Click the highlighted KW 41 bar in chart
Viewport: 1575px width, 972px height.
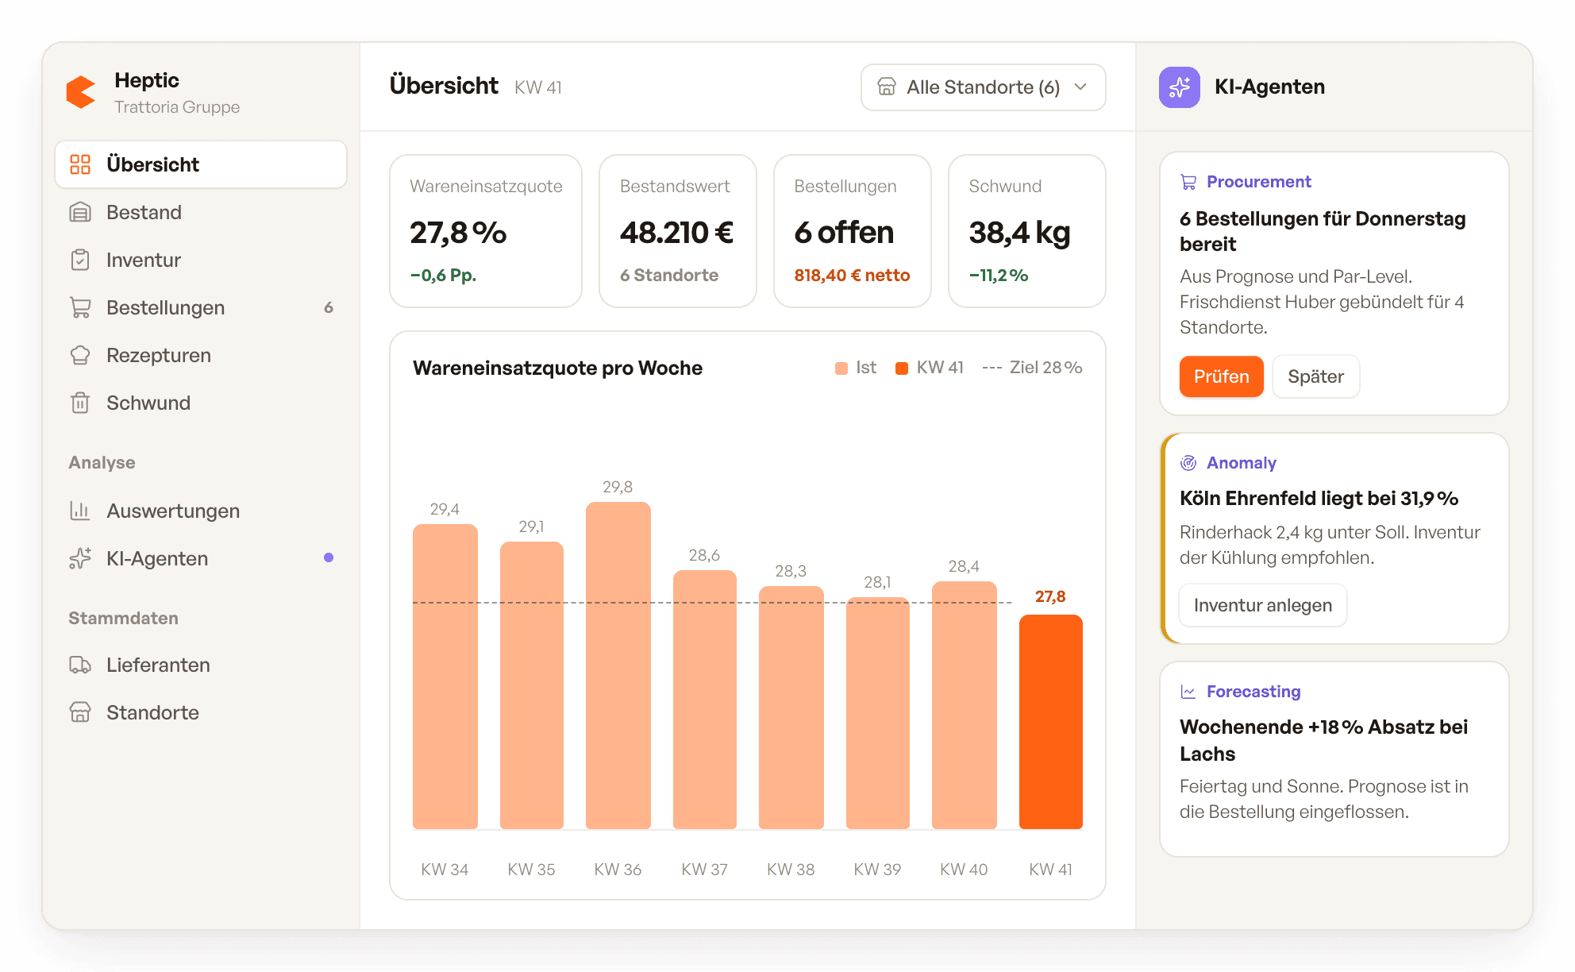coord(1051,722)
